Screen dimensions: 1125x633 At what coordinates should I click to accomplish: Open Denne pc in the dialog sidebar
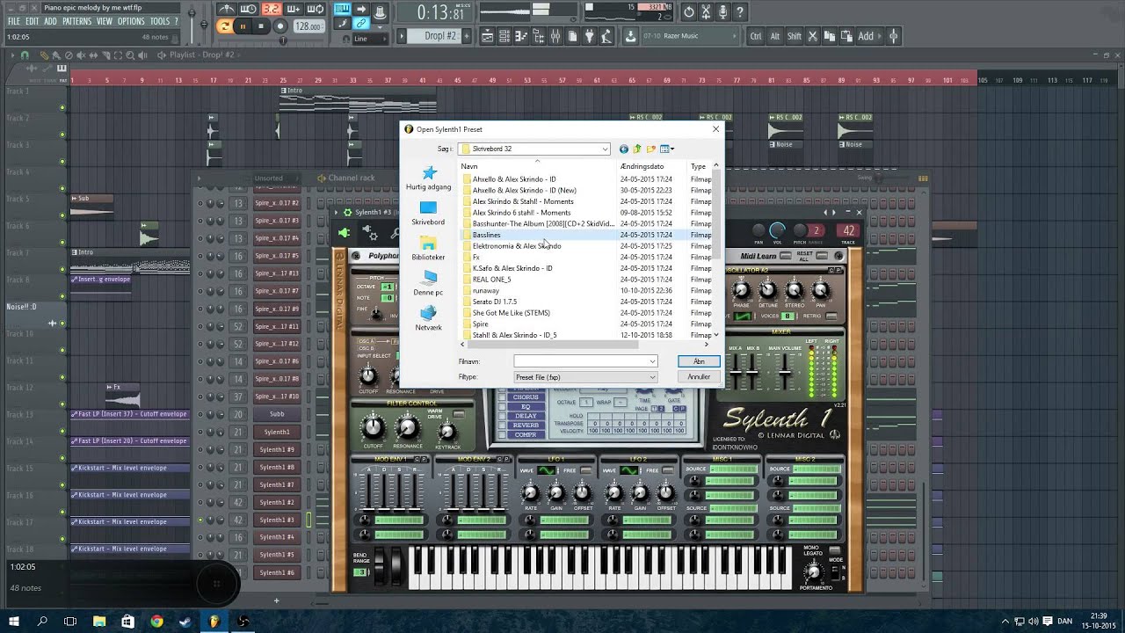pyautogui.click(x=428, y=284)
